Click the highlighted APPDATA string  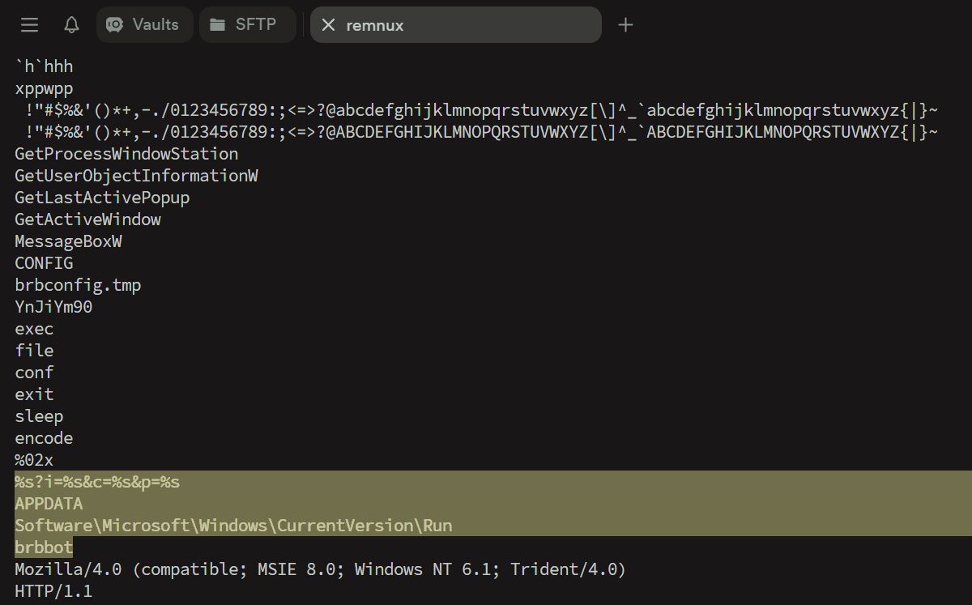coord(49,504)
